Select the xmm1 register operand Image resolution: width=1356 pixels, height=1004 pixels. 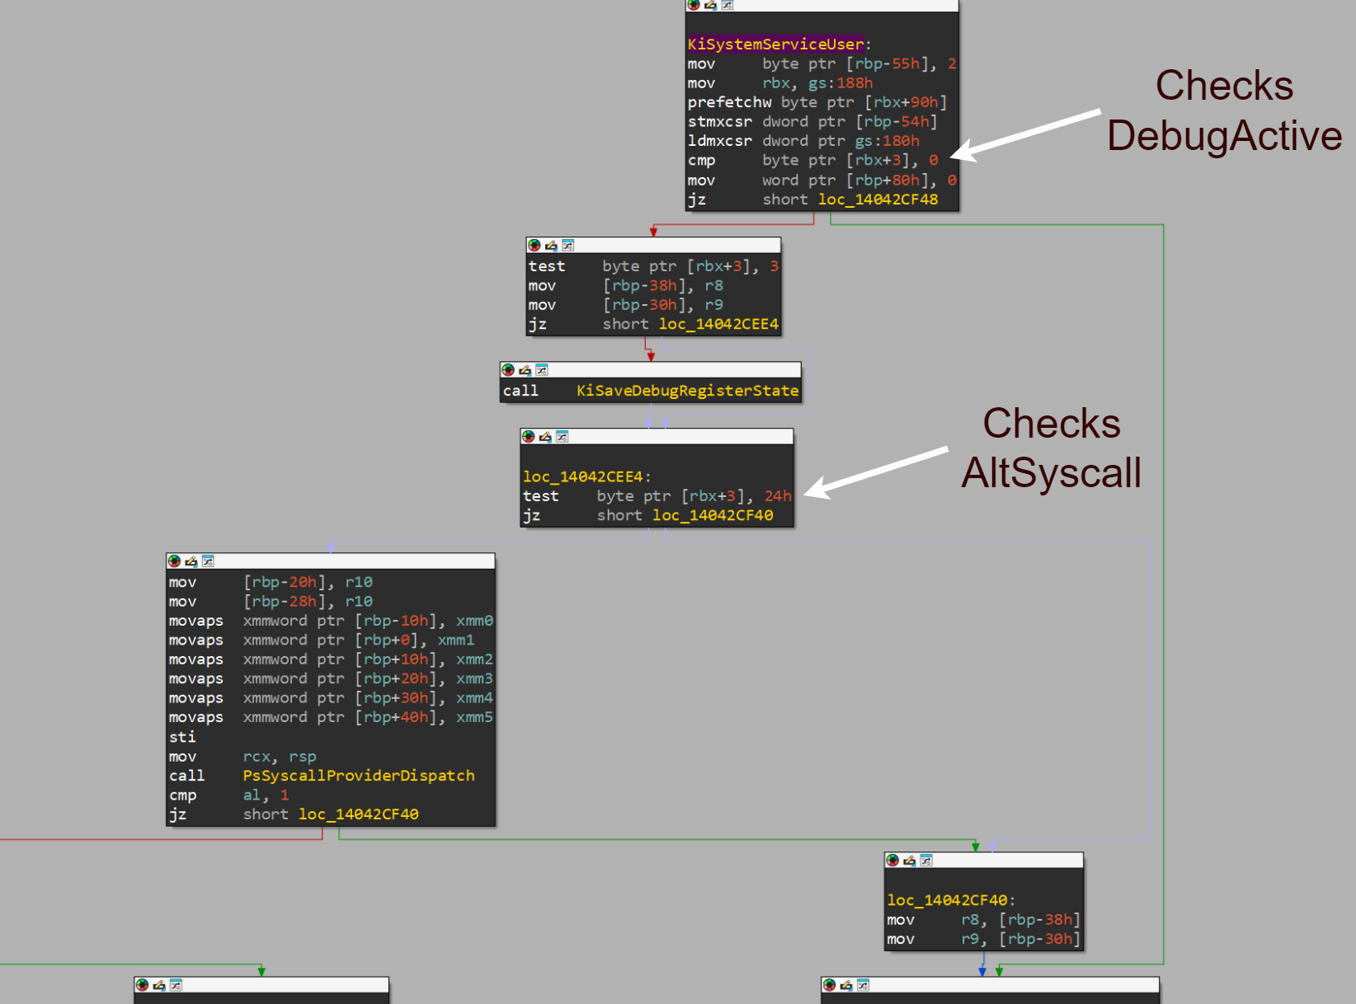tap(456, 640)
